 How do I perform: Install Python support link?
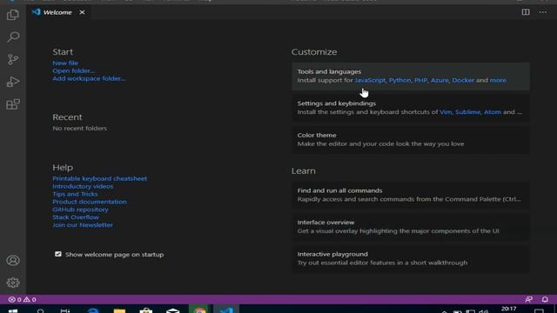click(x=399, y=80)
